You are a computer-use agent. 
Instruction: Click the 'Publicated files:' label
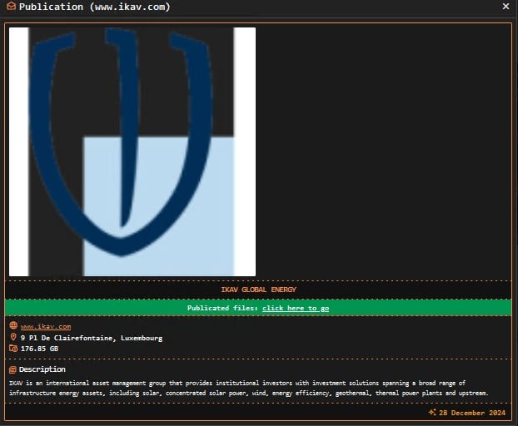(222, 308)
